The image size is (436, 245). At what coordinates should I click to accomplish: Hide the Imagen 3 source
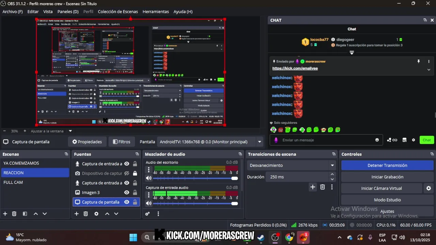coord(127,192)
